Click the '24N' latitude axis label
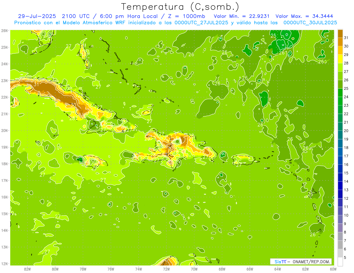 click(4, 64)
